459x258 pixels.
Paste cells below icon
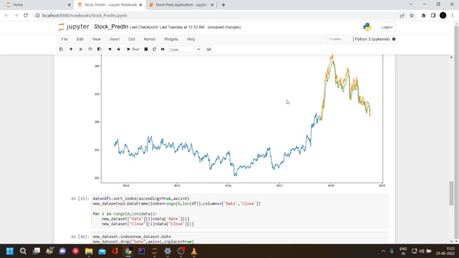tap(99, 49)
